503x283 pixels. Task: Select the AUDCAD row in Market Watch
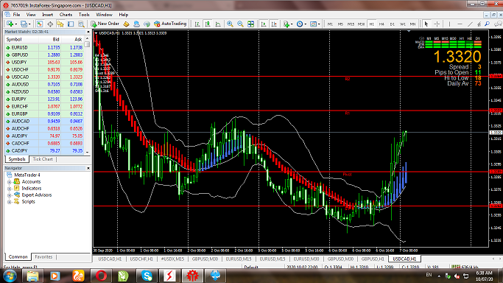[45, 122]
